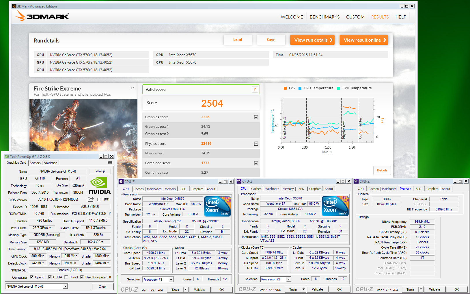This screenshot has height=294, width=470.
Task: Click the DRAM Frequency value 999.9 MHz
Action: pos(422,221)
